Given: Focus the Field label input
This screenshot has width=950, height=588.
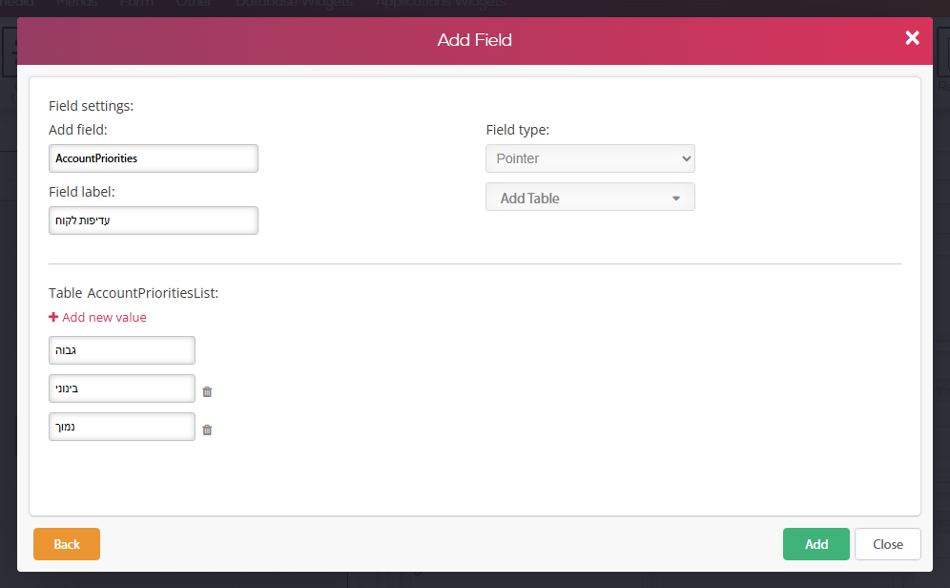Looking at the screenshot, I should tap(154, 220).
